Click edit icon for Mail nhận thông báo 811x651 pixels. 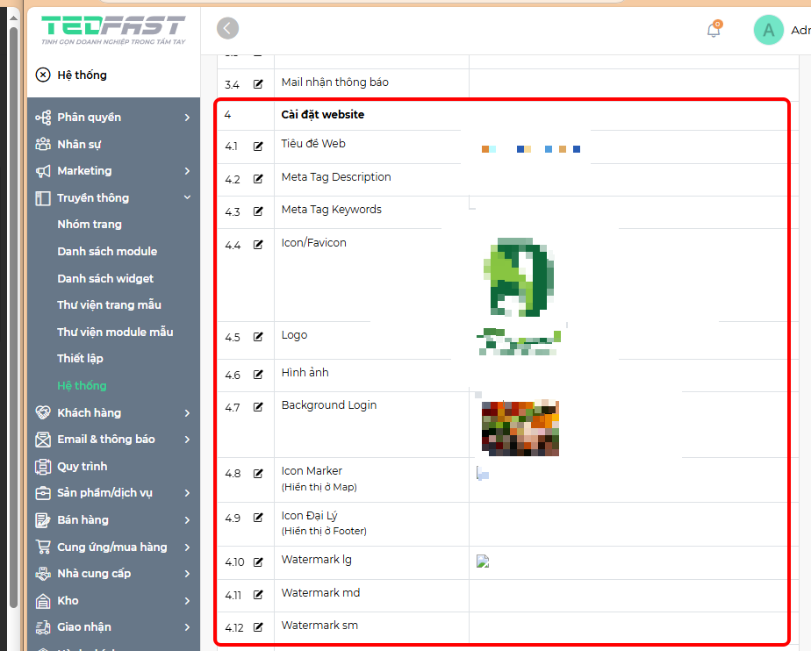click(x=258, y=84)
